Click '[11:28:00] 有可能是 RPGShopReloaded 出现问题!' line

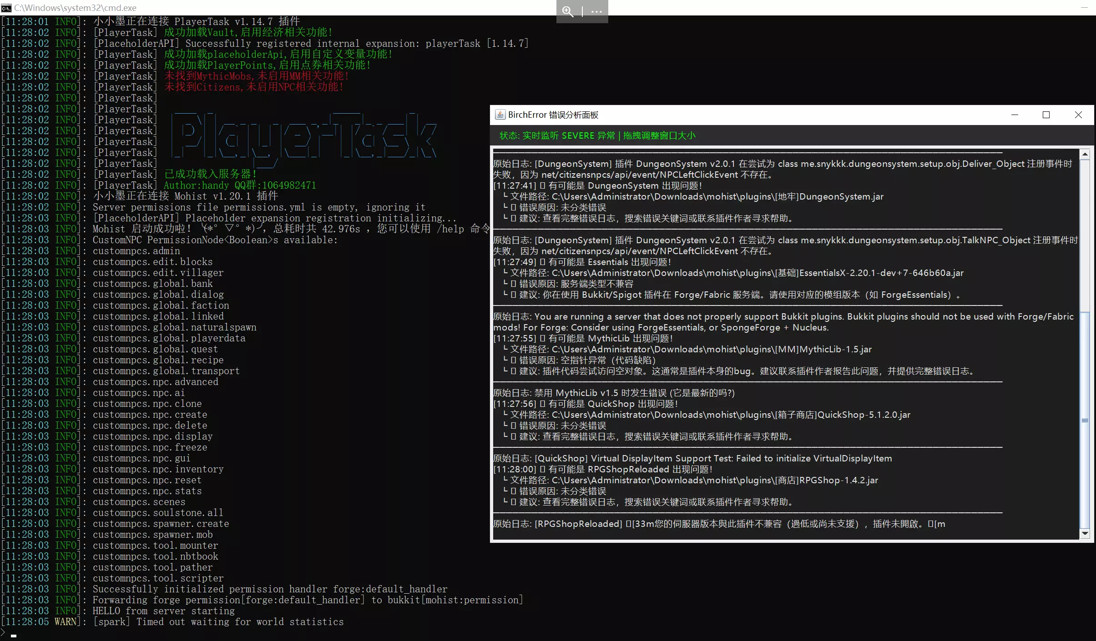[x=603, y=469]
